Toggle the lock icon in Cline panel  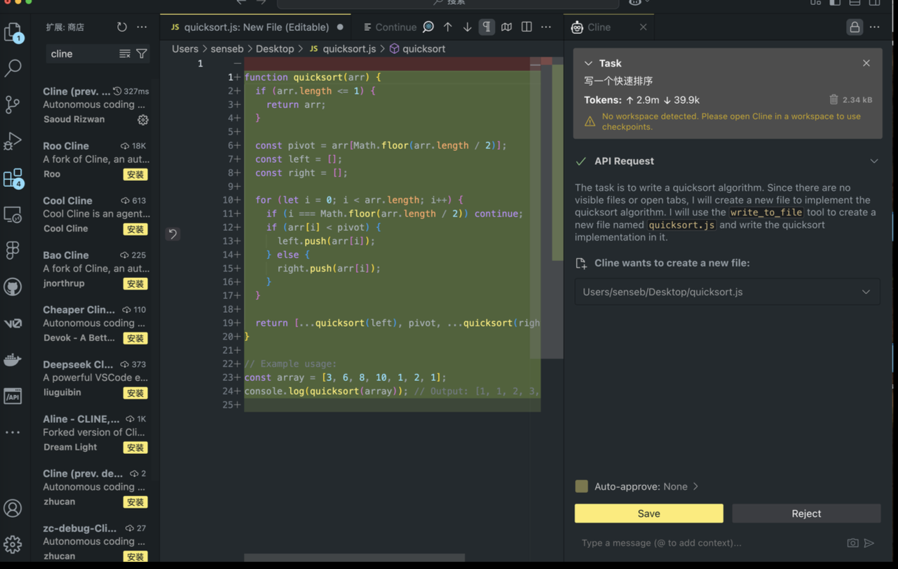855,27
